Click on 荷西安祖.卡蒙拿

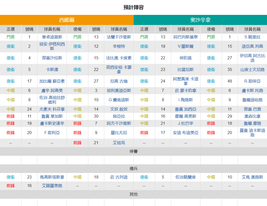pos(119,69)
